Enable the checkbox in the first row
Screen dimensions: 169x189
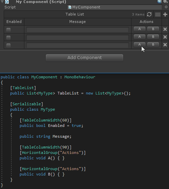pos(8,30)
